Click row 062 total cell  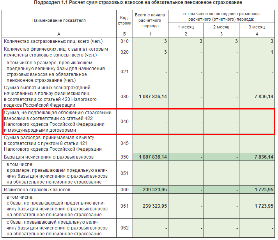[x=151, y=228]
